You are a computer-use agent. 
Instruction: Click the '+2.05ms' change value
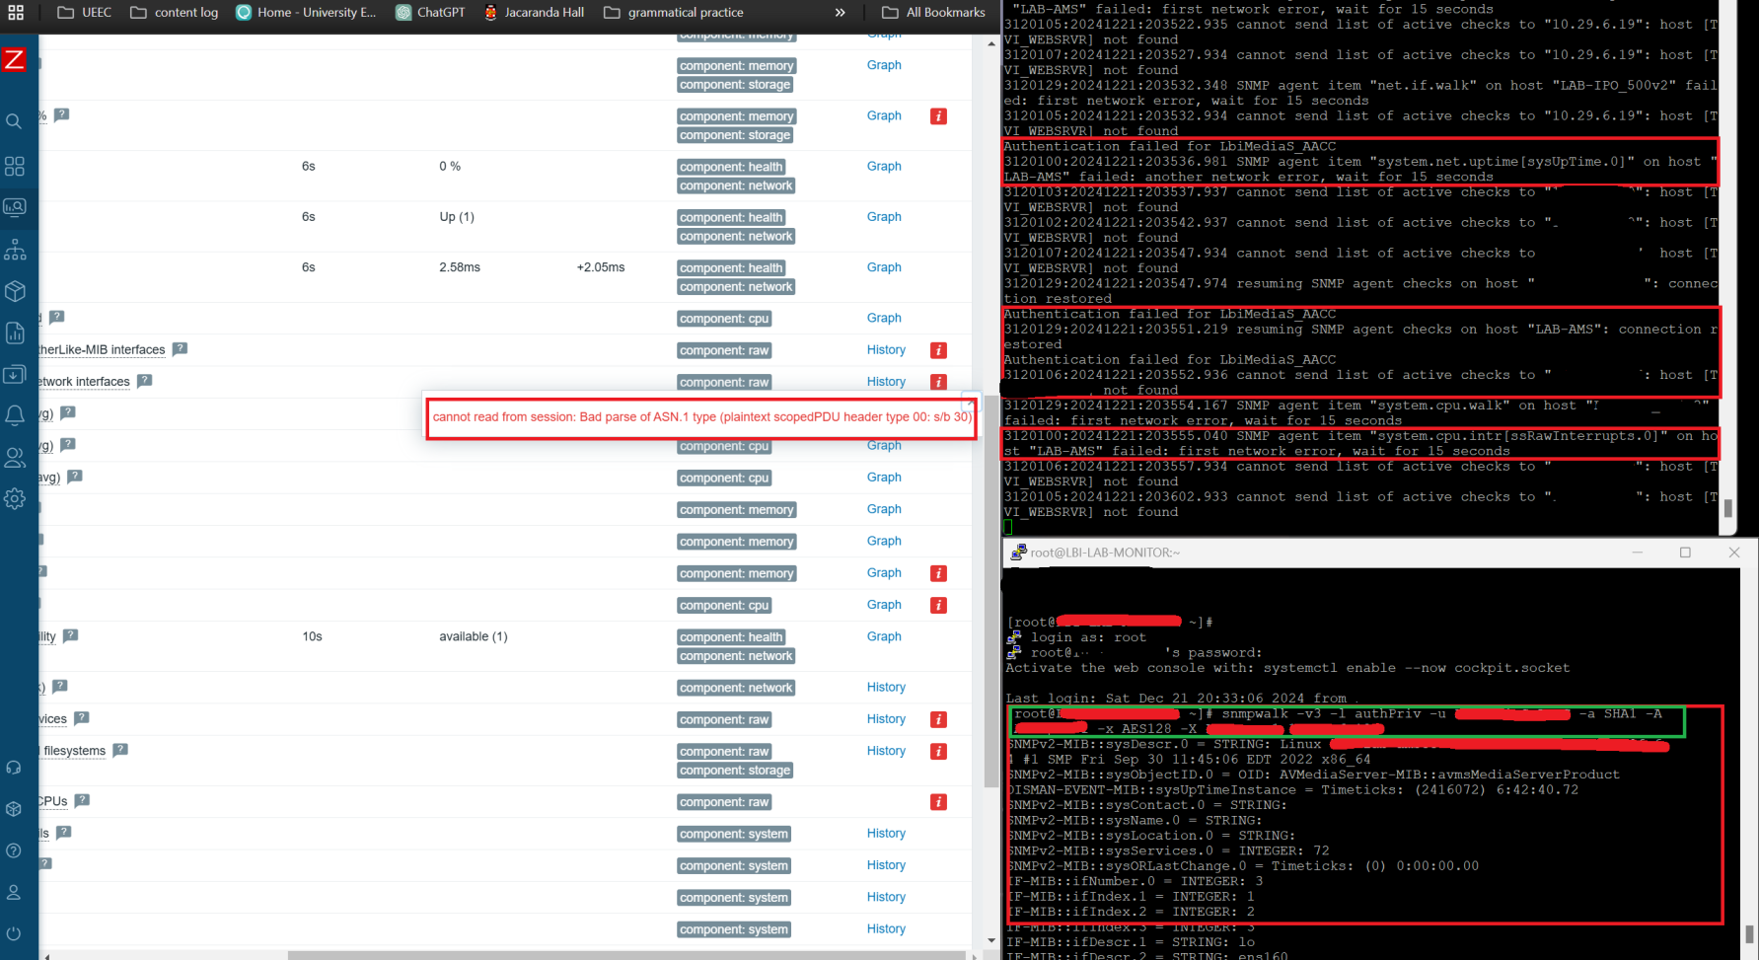click(x=601, y=267)
